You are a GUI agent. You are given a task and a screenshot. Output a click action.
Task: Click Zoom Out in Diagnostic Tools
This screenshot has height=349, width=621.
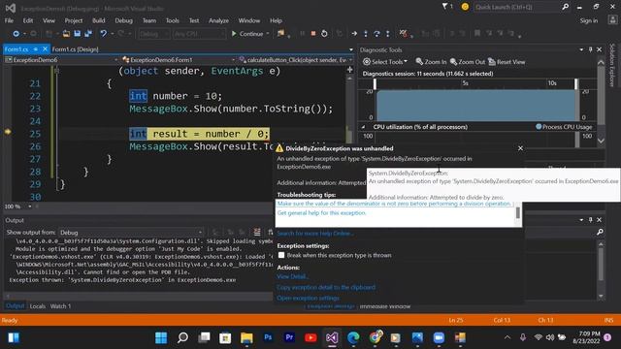(468, 62)
